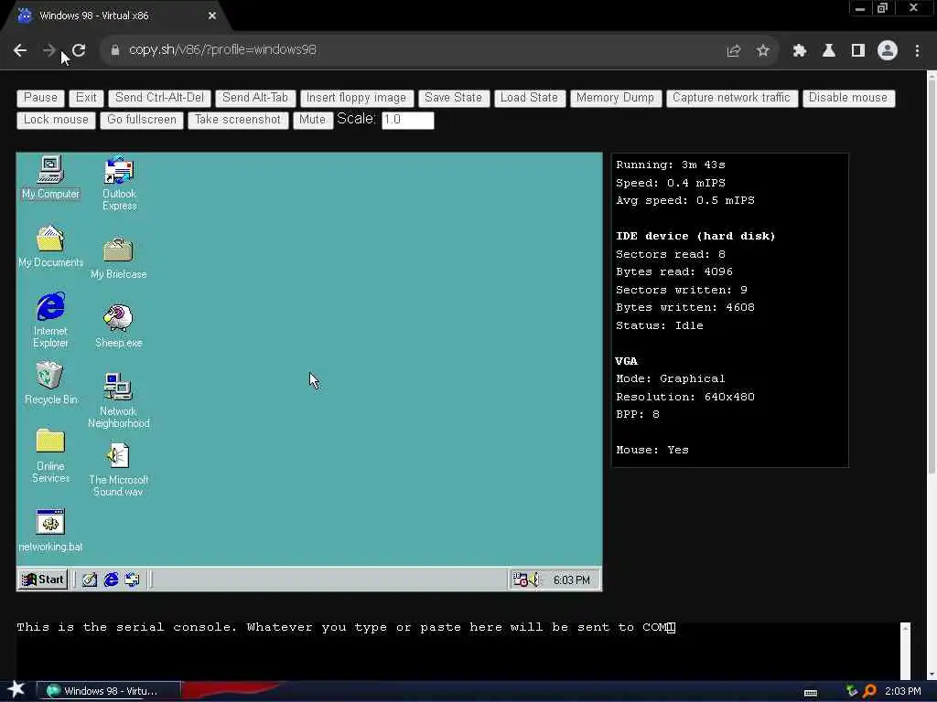
Task: Open the Windows 98 Start menu
Action: pyautogui.click(x=43, y=580)
